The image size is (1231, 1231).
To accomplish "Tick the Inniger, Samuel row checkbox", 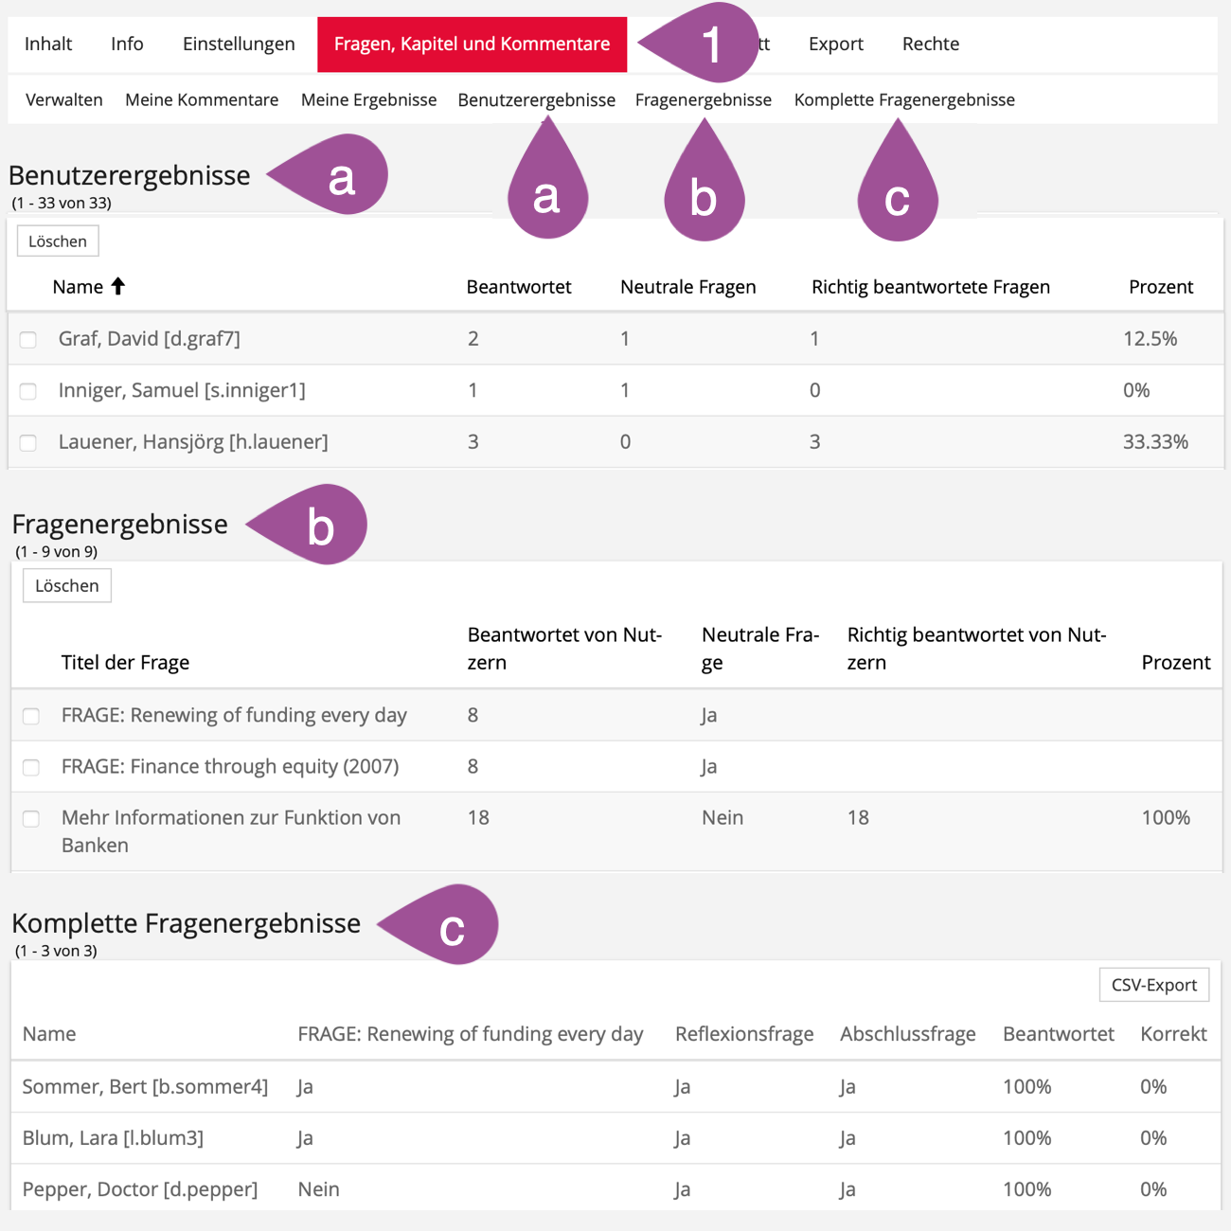I will pos(28,391).
